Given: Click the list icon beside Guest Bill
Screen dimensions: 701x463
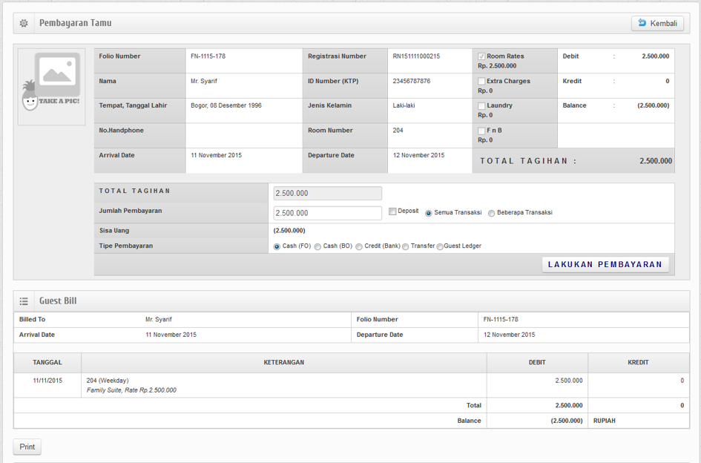Looking at the screenshot, I should [x=24, y=301].
